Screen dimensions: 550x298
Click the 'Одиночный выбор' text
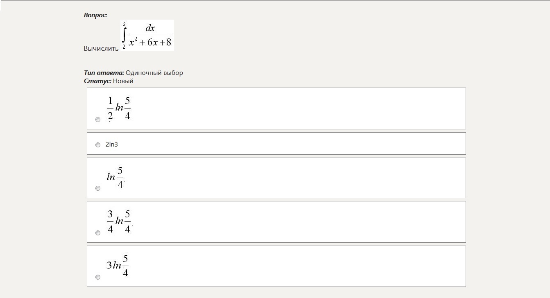(154, 73)
